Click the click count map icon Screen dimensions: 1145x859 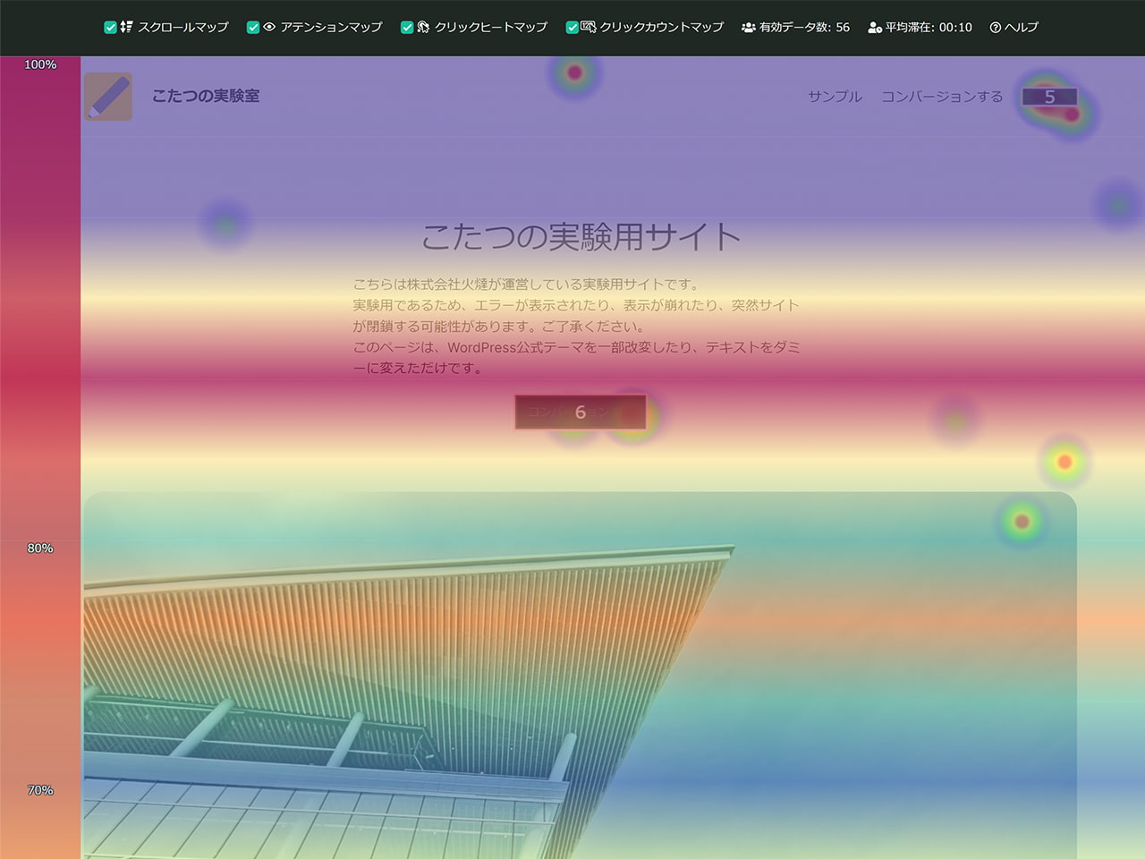[589, 27]
